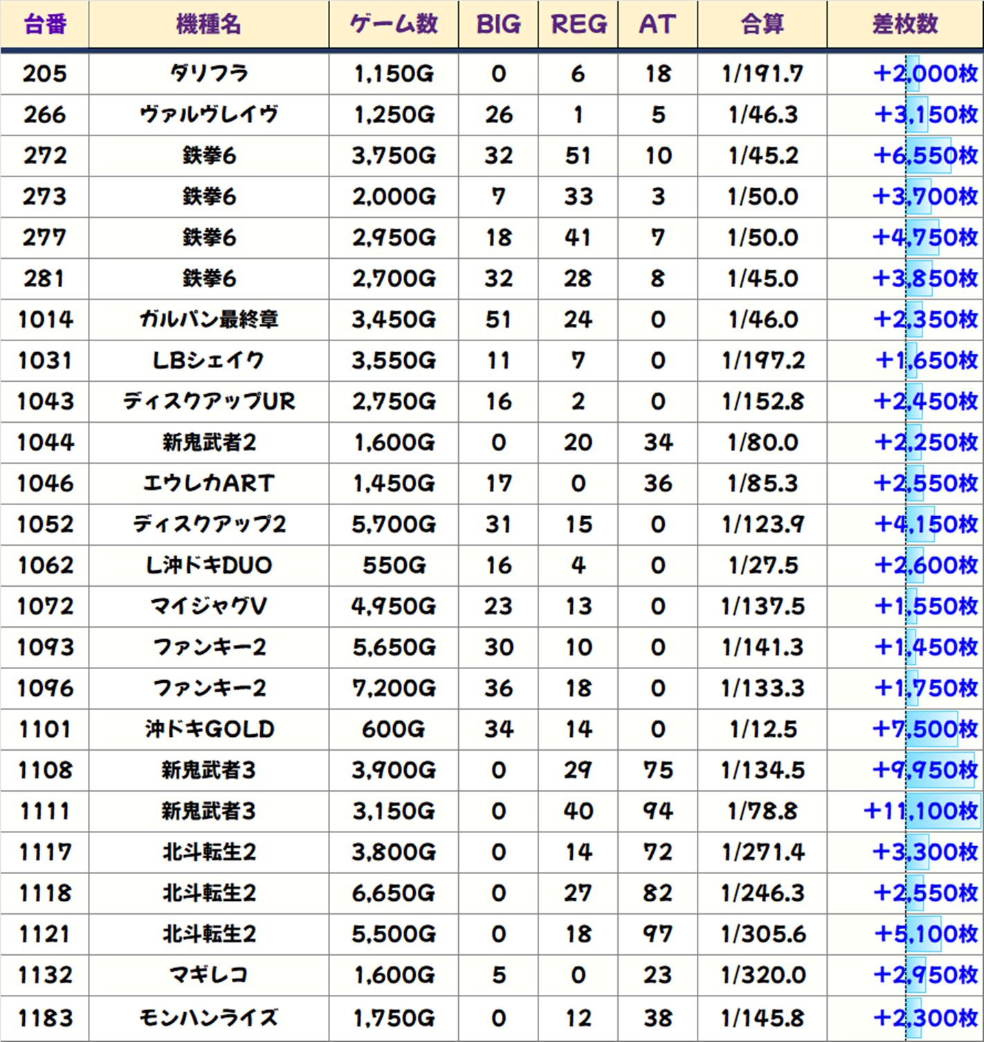The image size is (984, 1042).
Task: Click the 1/320.0 combined rate cell
Action: click(762, 975)
